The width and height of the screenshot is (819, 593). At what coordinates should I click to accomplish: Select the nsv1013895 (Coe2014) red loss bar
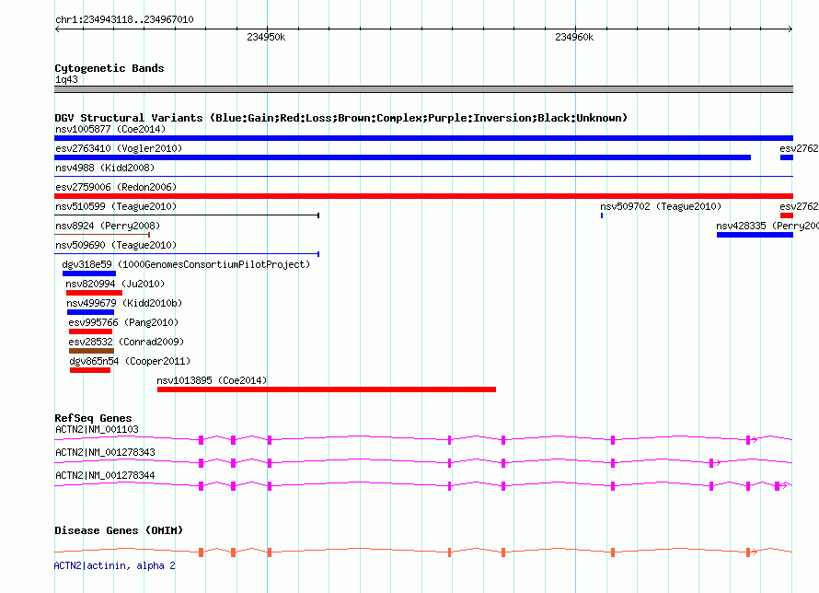(327, 390)
